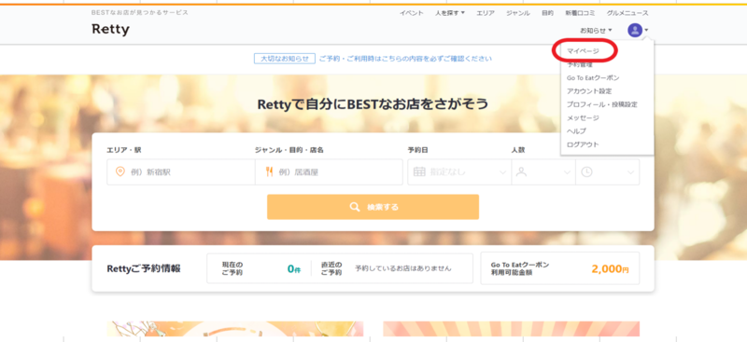Click the location pin icon in area field
747x342 pixels.
click(x=120, y=171)
